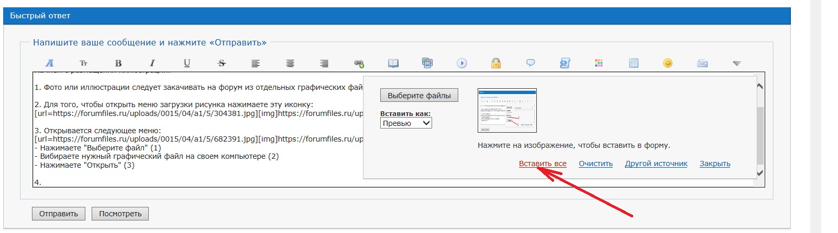Click the 'Быстрый ответ' header bar
The height and width of the screenshot is (233, 838).
tap(397, 16)
